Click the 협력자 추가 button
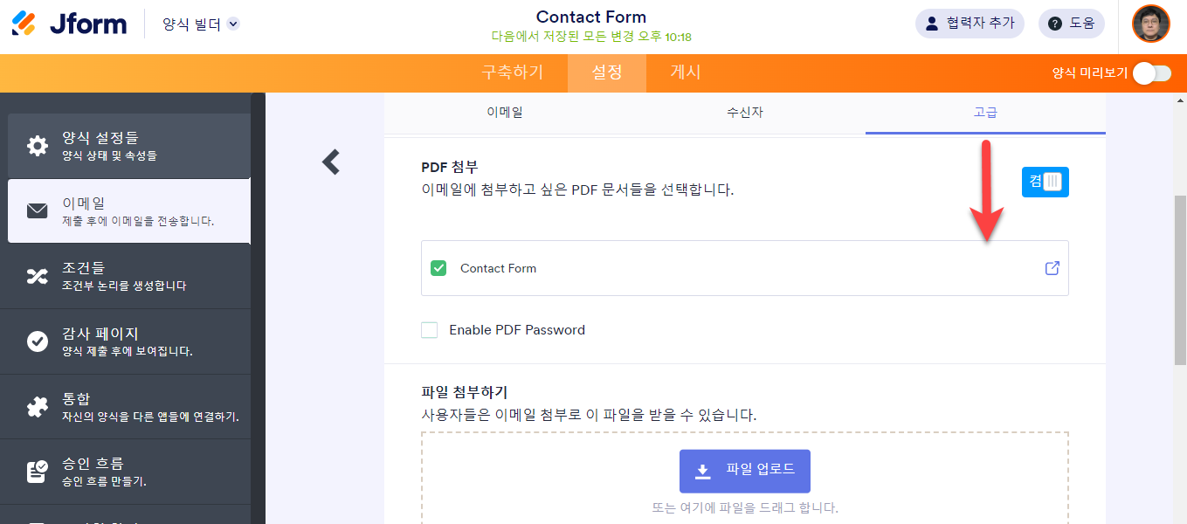Screen dimensions: 1187x524 970,24
